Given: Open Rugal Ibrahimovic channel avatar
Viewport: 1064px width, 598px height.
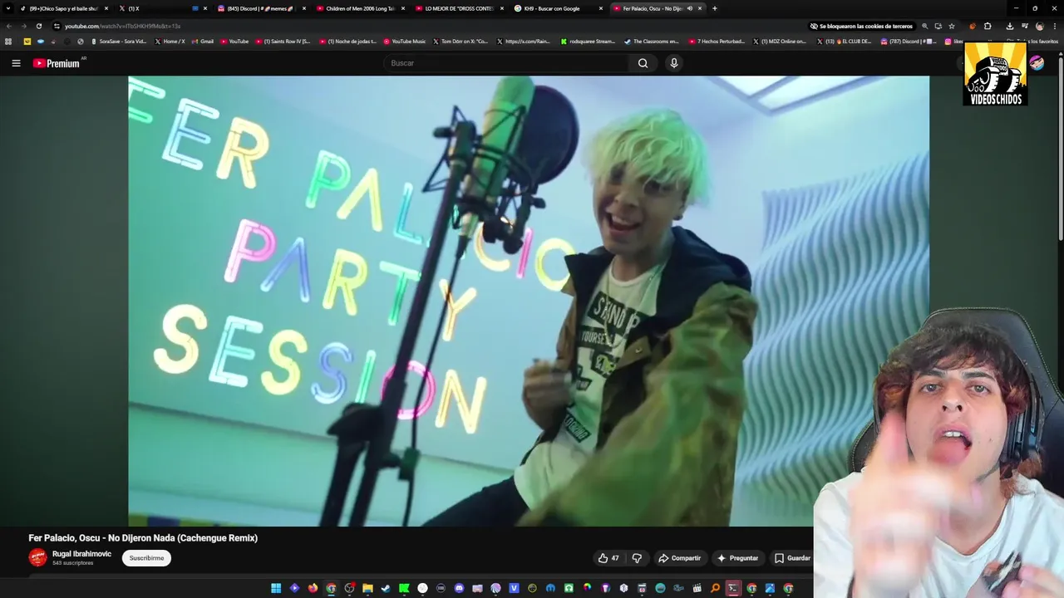Looking at the screenshot, I should [x=37, y=557].
